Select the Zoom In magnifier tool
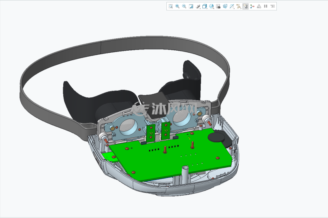The image size is (328, 218). tap(177, 6)
